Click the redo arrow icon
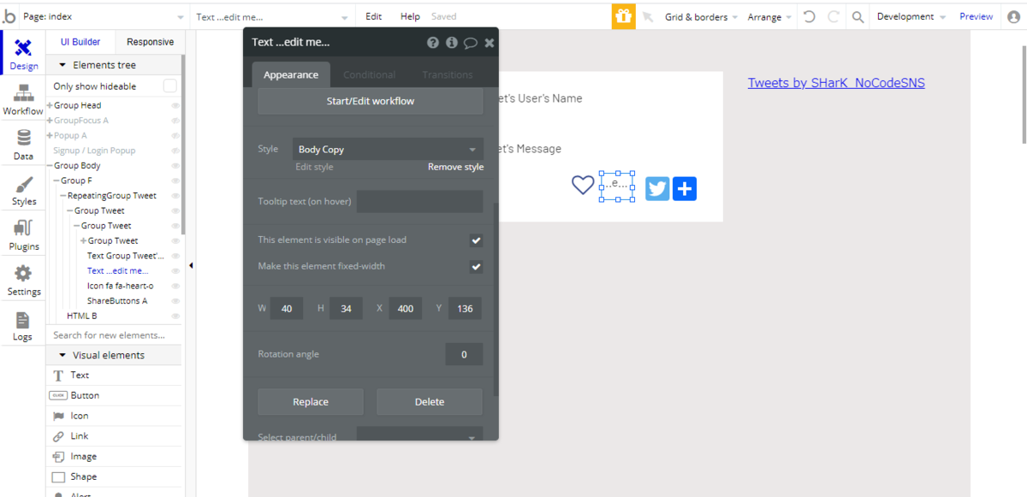The width and height of the screenshot is (1027, 497). tap(833, 16)
